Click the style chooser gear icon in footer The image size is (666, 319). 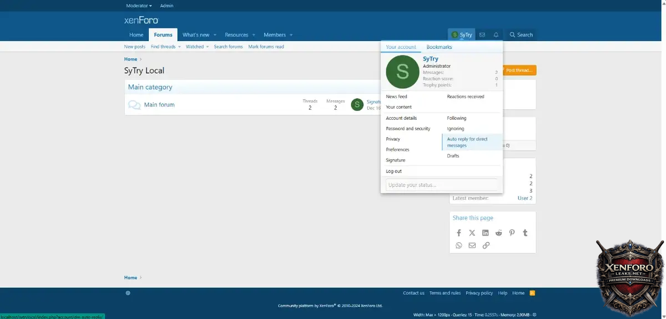(128, 293)
